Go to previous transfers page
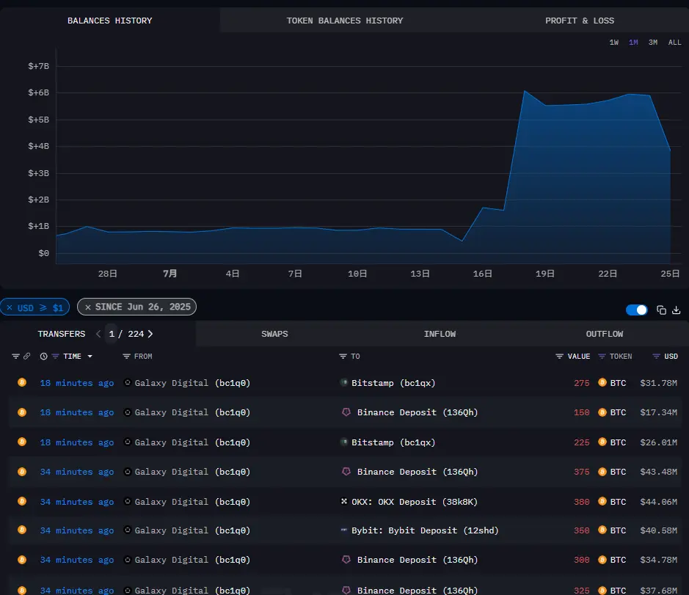 click(x=98, y=334)
